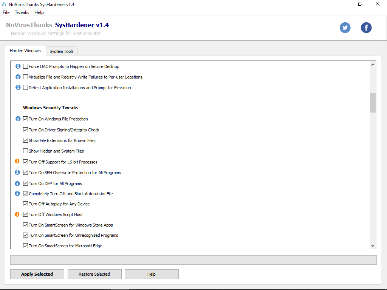
Task: Click info icon beside Detect Application Installations
Action: click(18, 87)
